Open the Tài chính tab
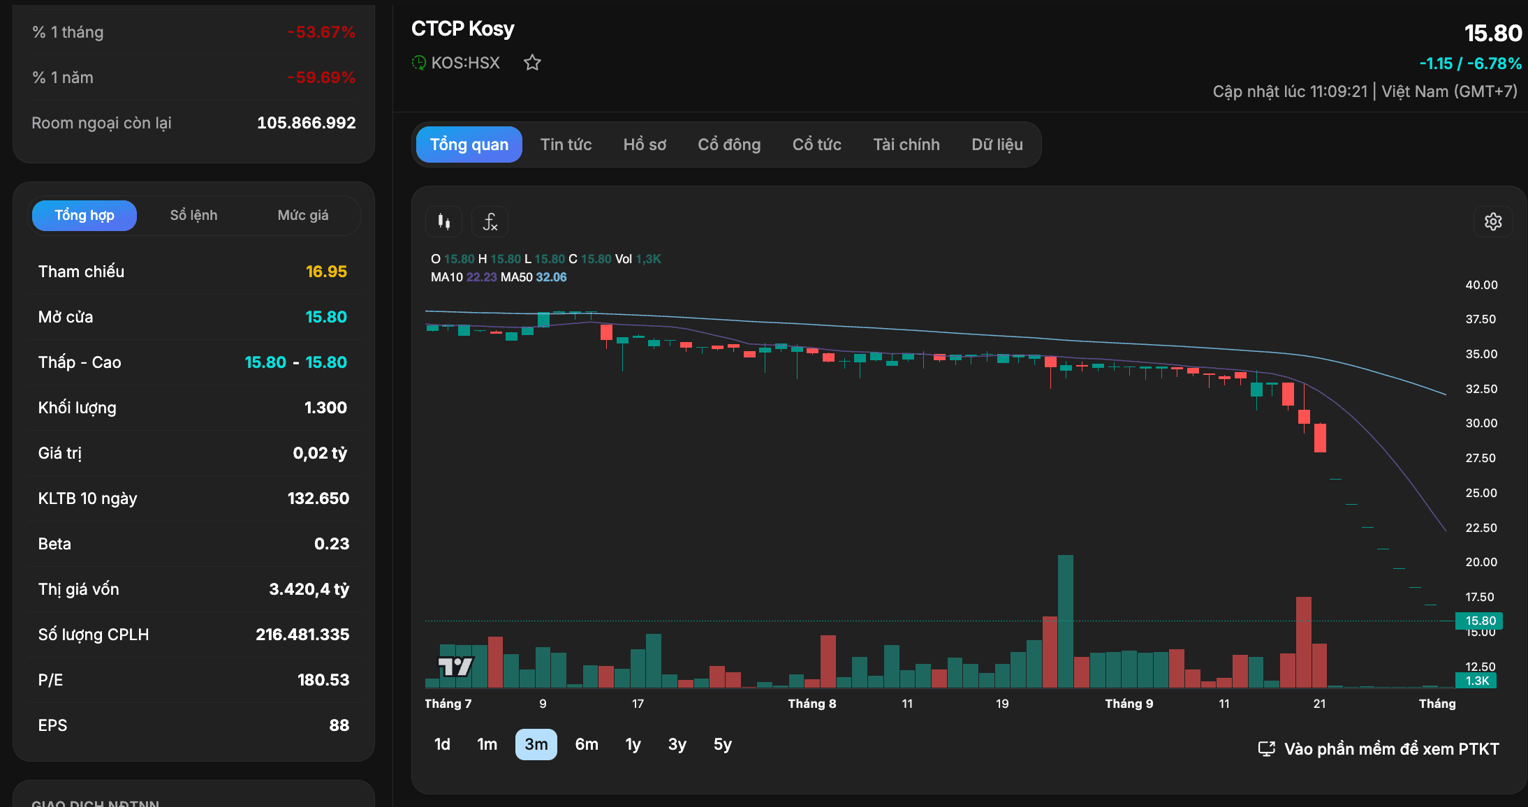Viewport: 1528px width, 807px height. [x=906, y=145]
